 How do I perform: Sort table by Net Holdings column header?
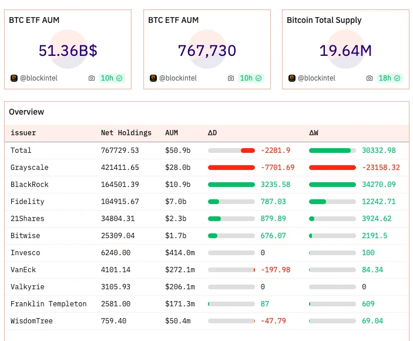126,133
